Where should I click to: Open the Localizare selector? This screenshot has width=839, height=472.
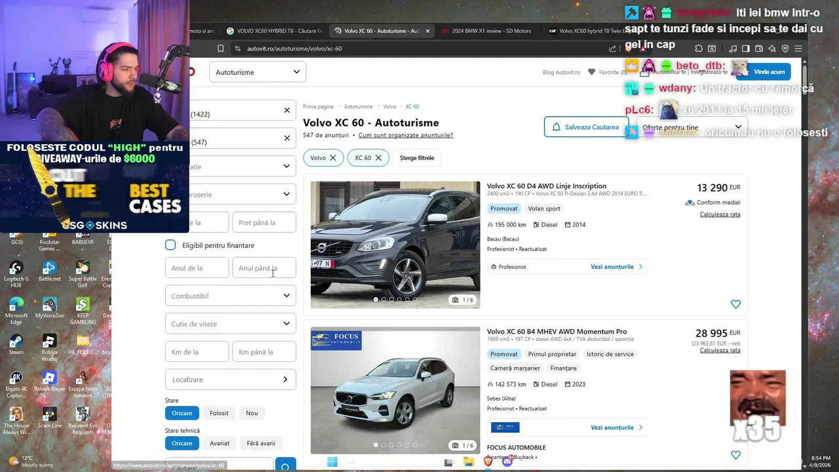(x=230, y=380)
